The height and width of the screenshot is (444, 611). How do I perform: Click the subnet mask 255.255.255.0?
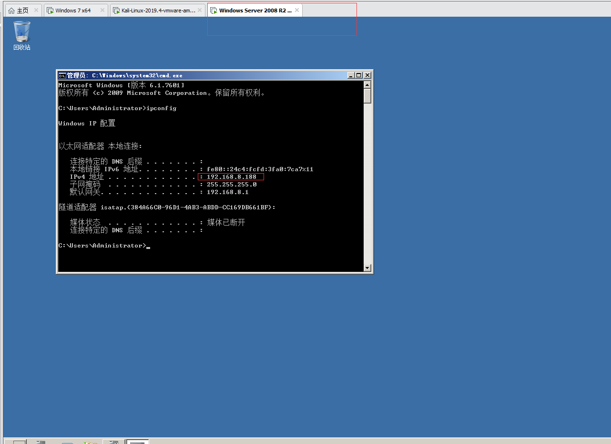(x=232, y=185)
